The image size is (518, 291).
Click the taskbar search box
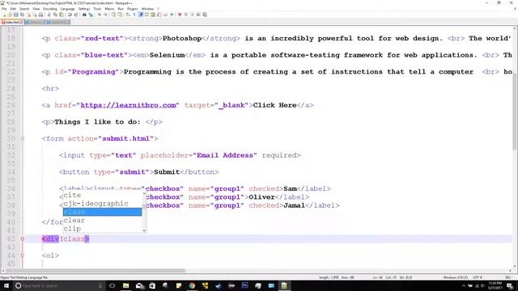(59, 285)
